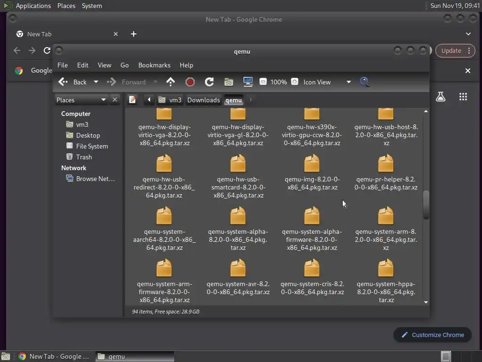Open Chrome Labs flask icon
This screenshot has height=362, width=482.
click(441, 97)
